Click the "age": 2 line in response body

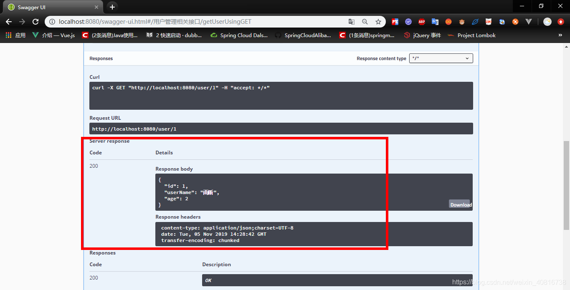click(x=176, y=199)
